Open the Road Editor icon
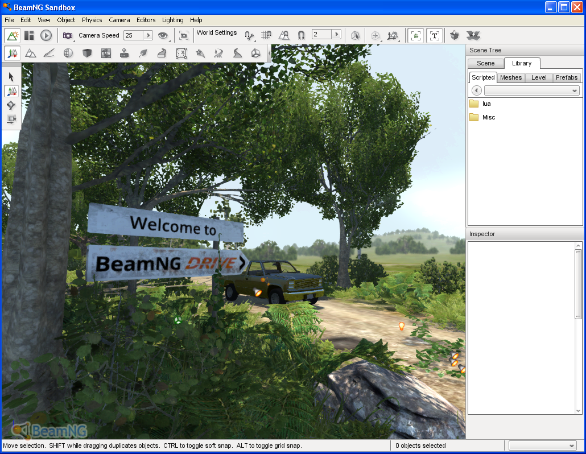The height and width of the screenshot is (454, 586). coord(237,53)
